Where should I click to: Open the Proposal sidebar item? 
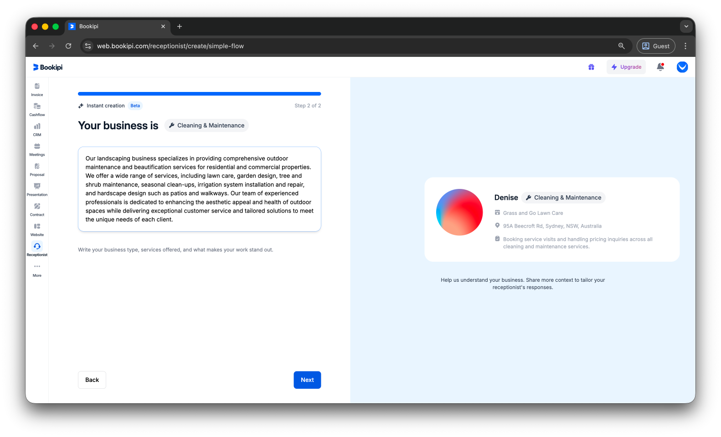click(37, 170)
